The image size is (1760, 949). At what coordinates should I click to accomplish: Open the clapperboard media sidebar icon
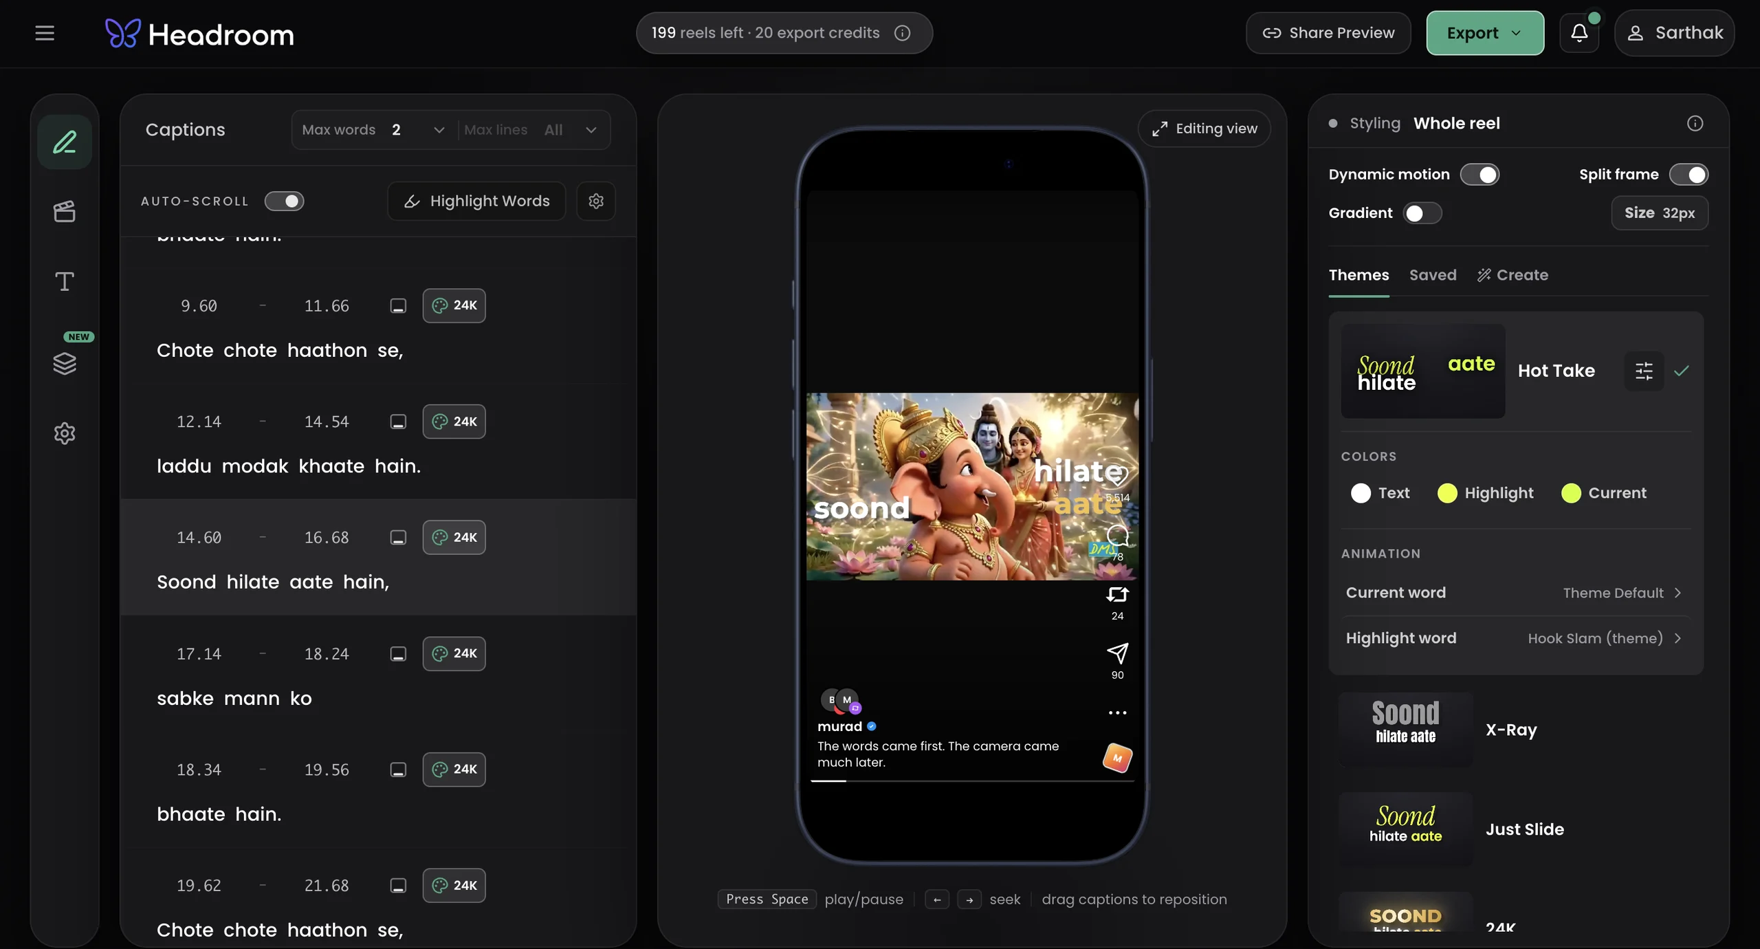[x=65, y=211]
